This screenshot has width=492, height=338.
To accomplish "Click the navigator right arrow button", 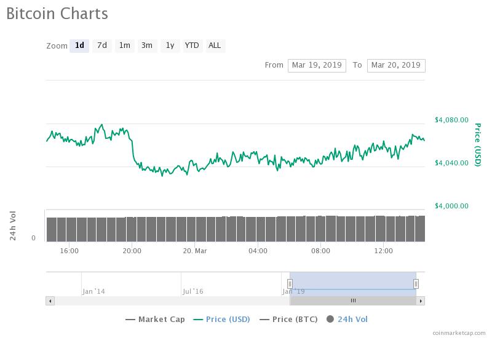I will click(x=421, y=301).
